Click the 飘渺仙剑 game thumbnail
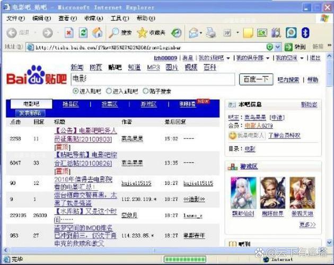Screen dimensions: 334x265 [x=244, y=193]
